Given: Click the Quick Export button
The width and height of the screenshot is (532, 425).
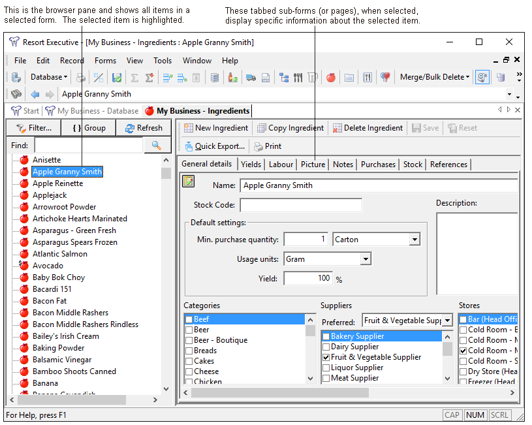Looking at the screenshot, I should 215,146.
